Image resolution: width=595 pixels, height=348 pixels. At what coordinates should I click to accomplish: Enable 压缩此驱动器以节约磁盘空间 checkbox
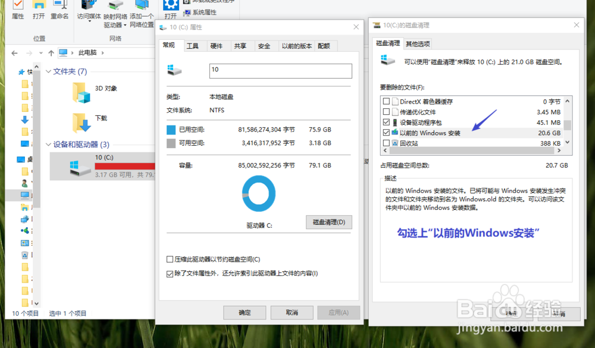point(170,259)
